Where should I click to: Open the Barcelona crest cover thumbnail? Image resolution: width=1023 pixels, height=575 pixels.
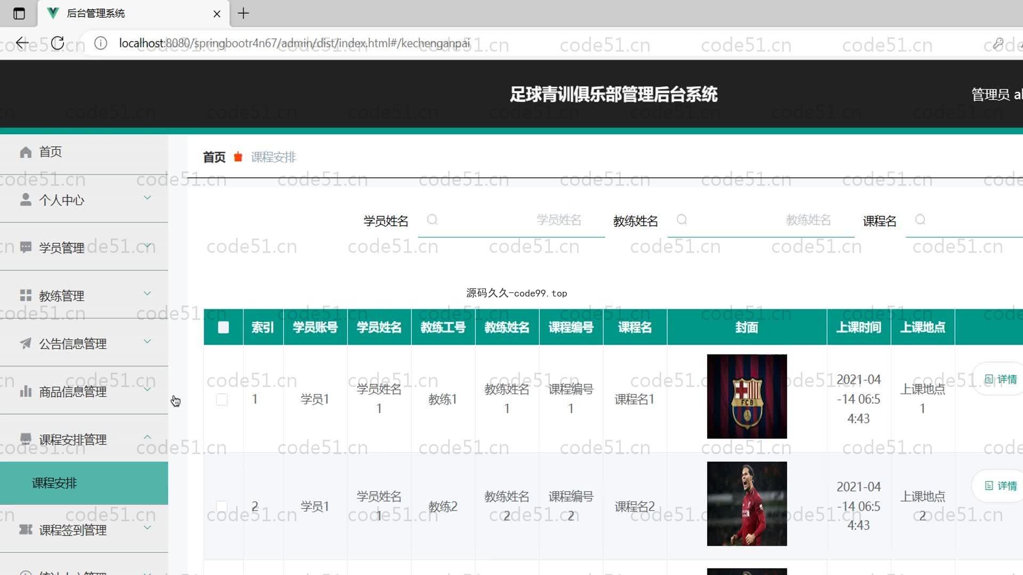pos(747,397)
